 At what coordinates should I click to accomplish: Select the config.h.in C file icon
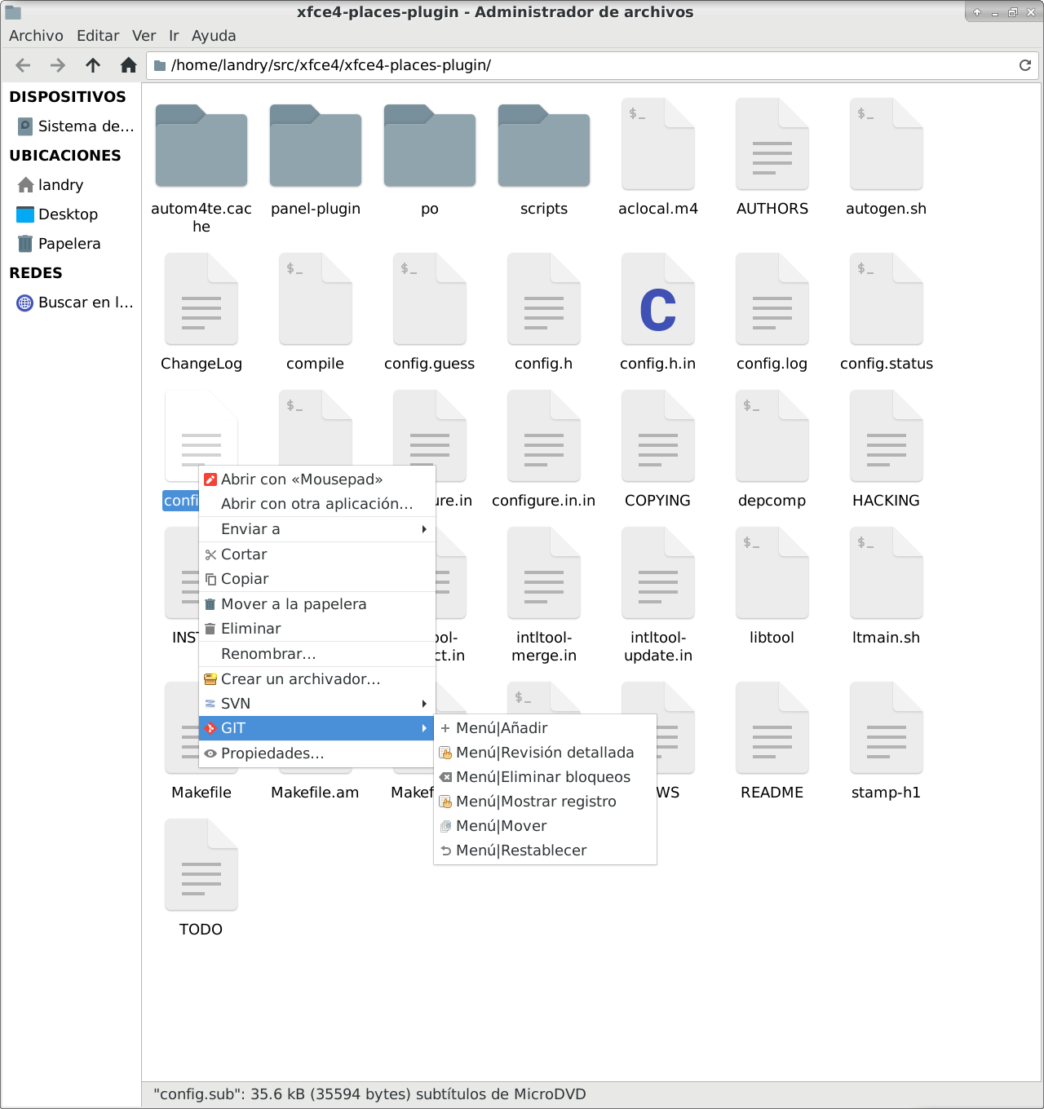pos(657,298)
